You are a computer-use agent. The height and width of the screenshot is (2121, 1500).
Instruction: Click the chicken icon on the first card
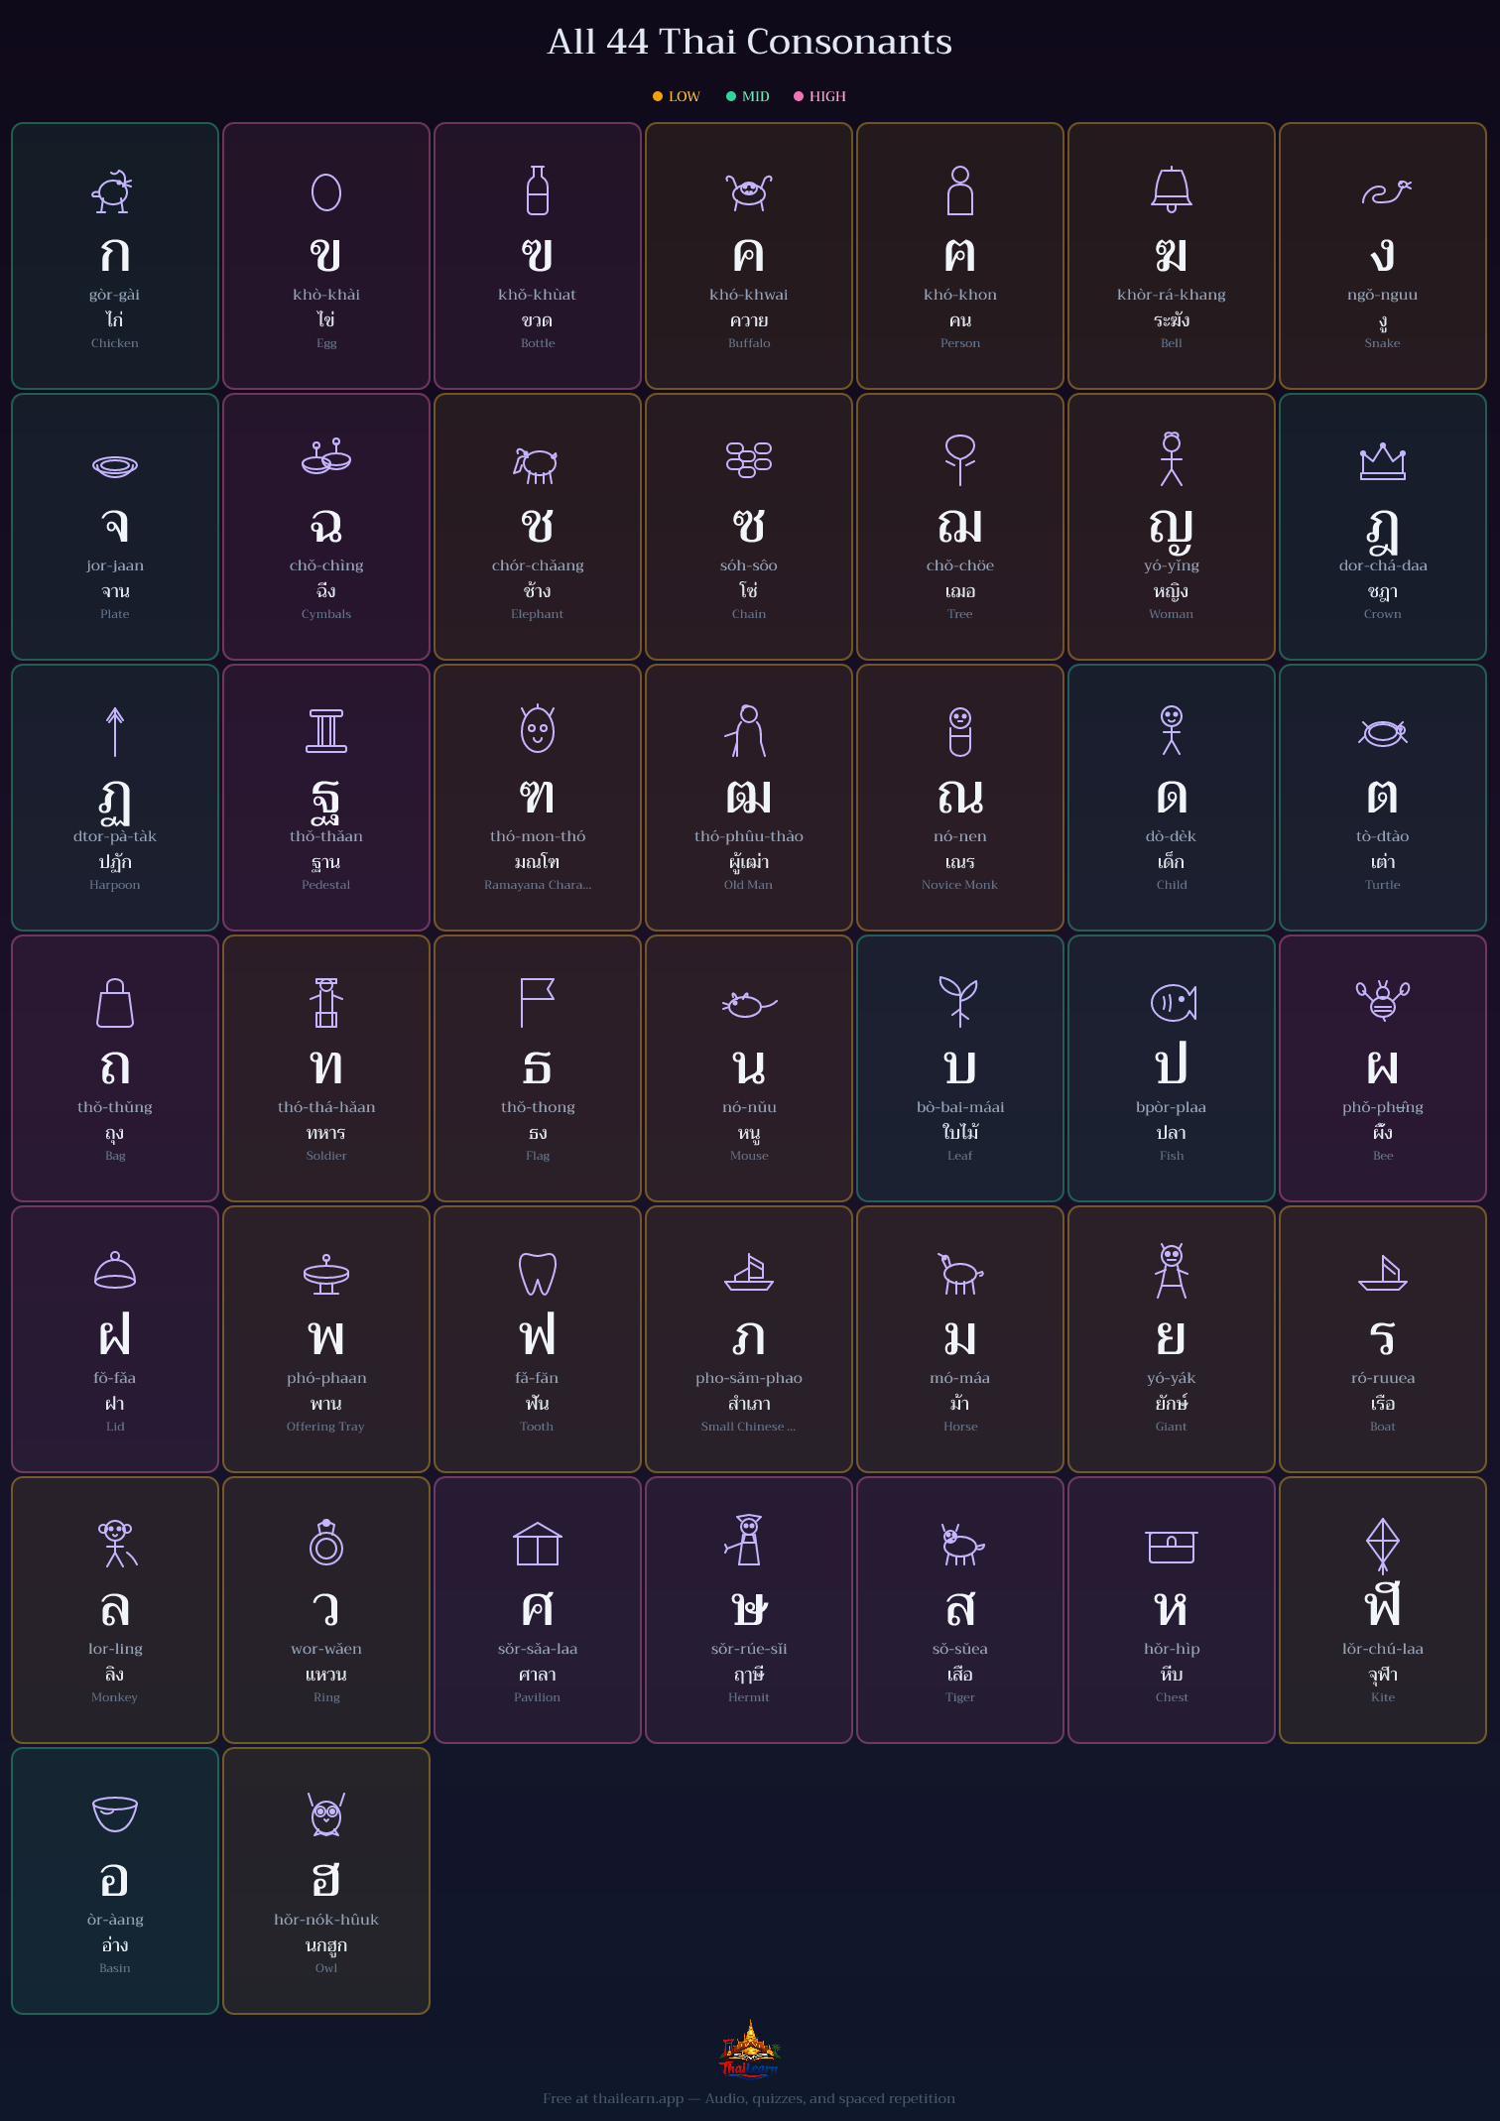pos(114,190)
